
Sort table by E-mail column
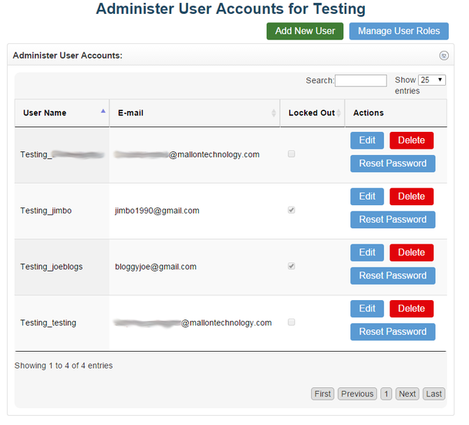pos(193,113)
